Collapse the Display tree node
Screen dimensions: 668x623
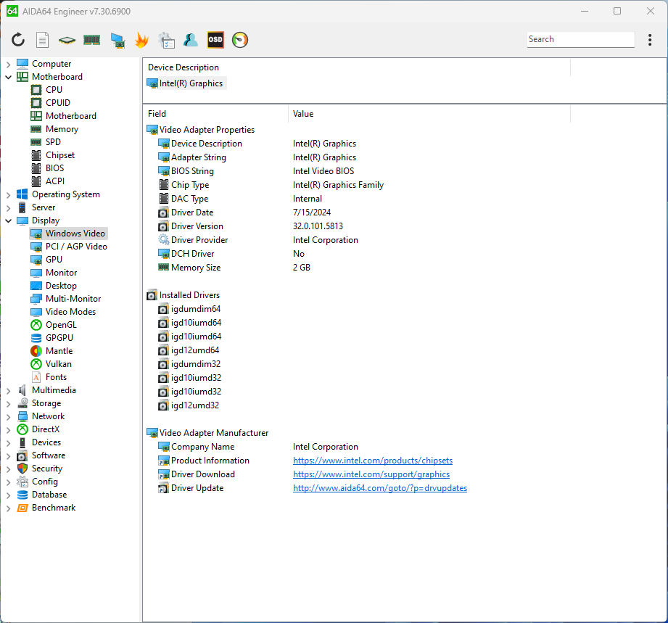[x=9, y=220]
